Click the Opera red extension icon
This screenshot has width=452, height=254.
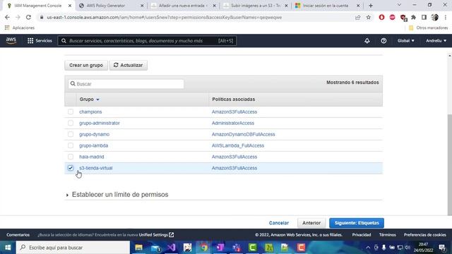(x=381, y=17)
